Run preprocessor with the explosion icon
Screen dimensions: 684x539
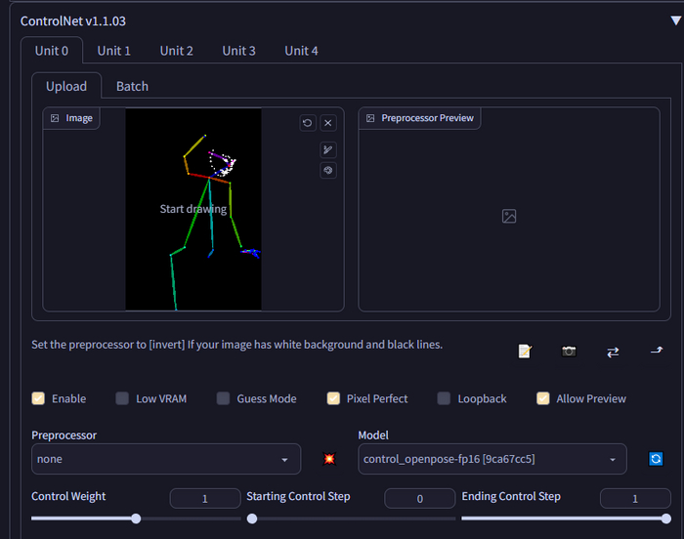click(329, 459)
